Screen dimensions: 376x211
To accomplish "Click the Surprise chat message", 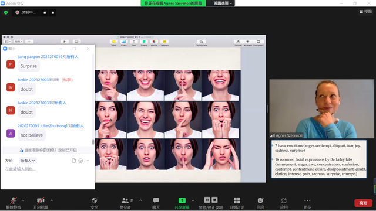I will [29, 66].
